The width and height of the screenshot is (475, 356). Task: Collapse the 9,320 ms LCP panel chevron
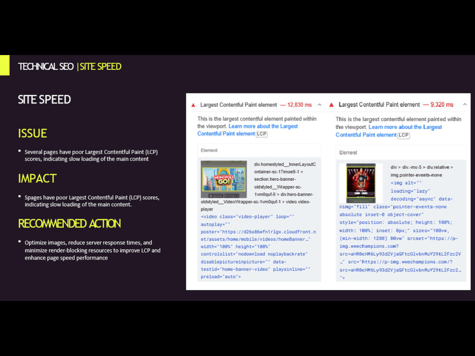click(465, 104)
